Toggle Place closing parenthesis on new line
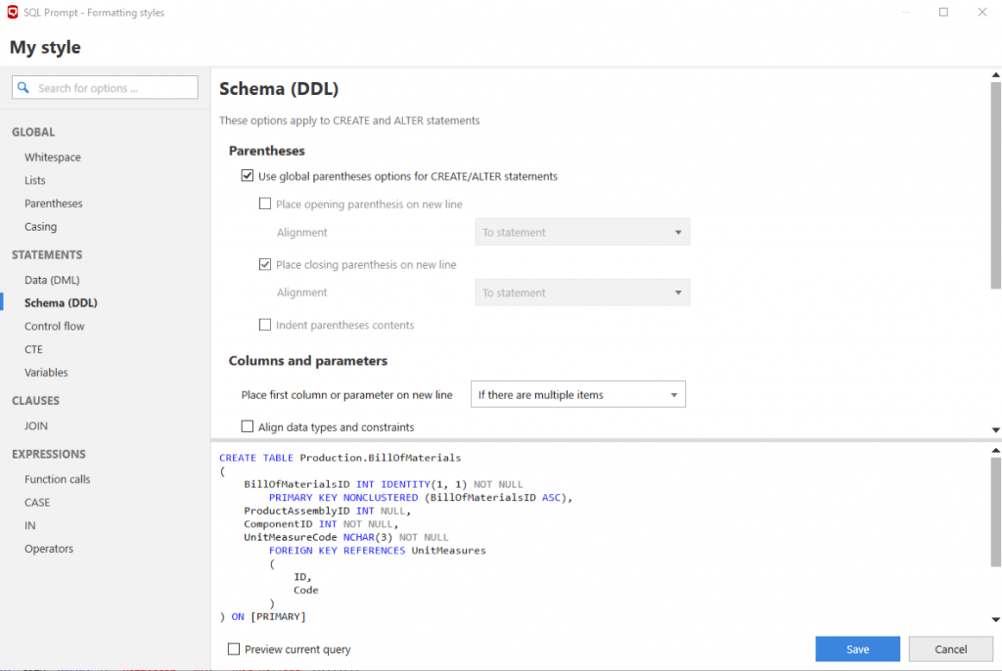The image size is (1002, 671). pos(265,264)
